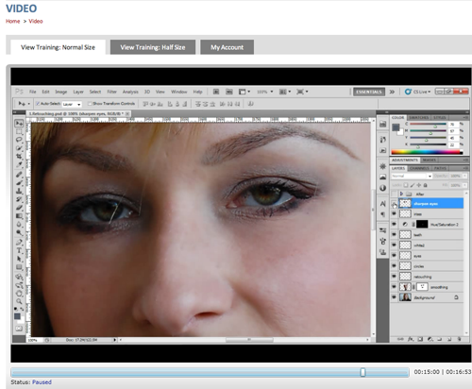The image size is (472, 389).
Task: Open the Paragraph panel icon
Action: (382, 214)
